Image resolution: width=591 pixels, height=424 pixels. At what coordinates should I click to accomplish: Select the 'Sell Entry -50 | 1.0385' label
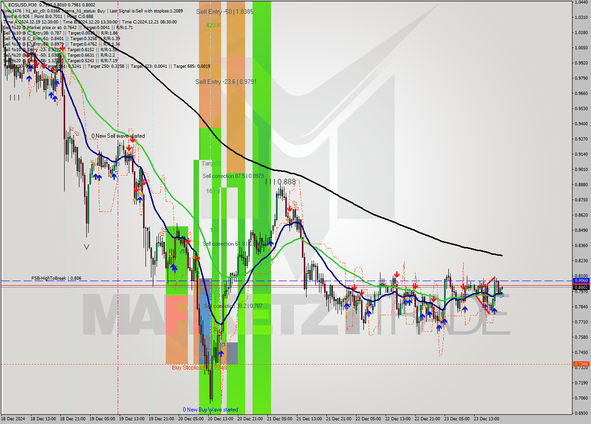coord(225,11)
